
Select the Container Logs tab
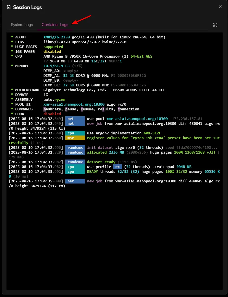point(55,25)
